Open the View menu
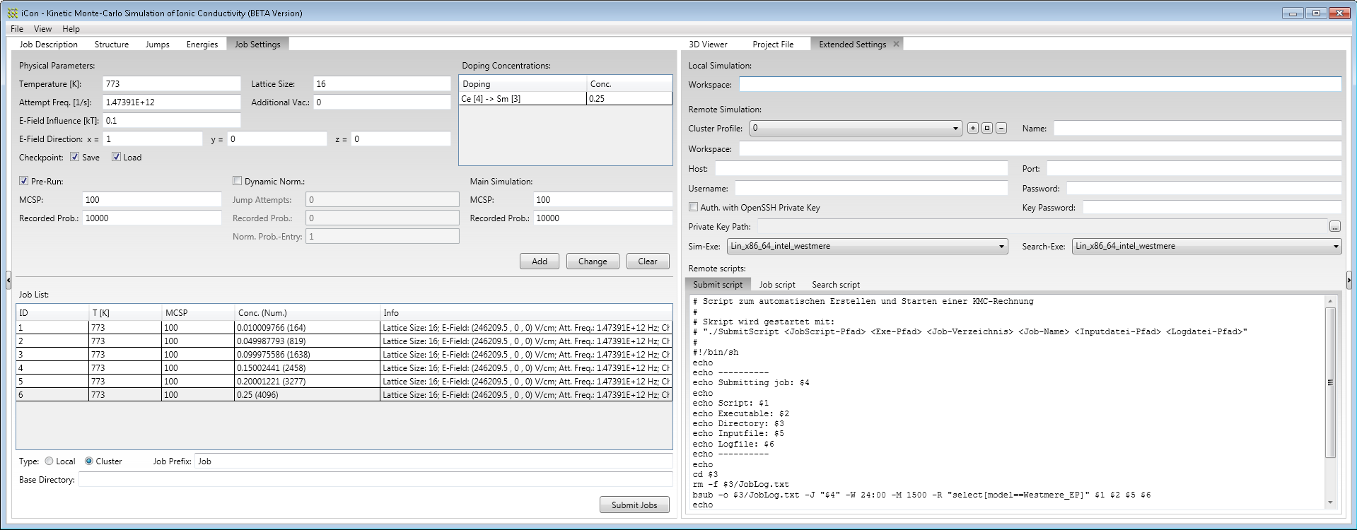This screenshot has width=1357, height=530. [42, 29]
